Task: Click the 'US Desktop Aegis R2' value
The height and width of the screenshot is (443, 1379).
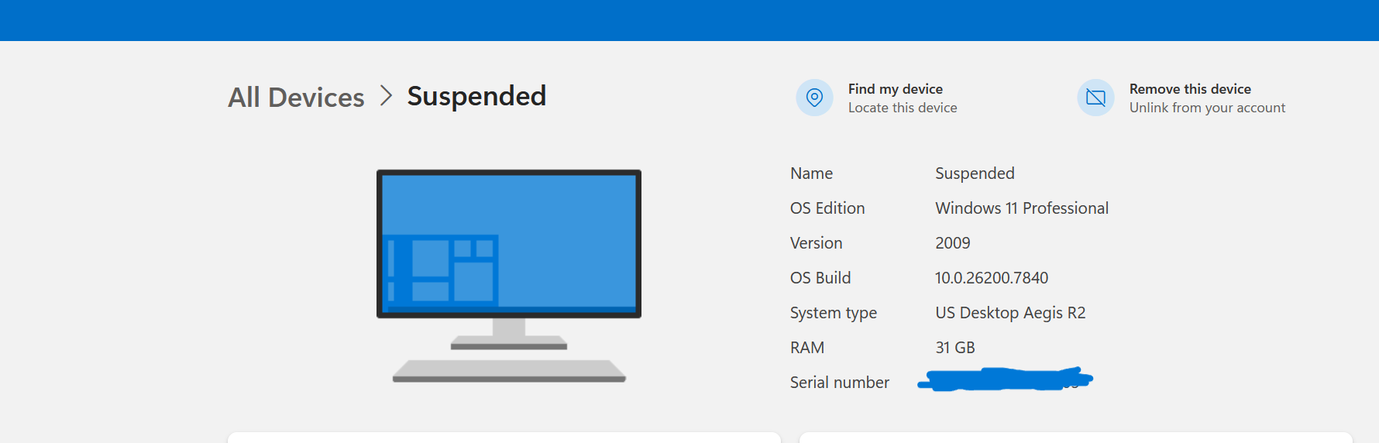Action: 1010,313
